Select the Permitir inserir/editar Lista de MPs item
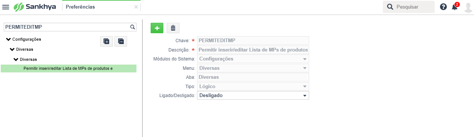The image size is (474, 137). coord(68,68)
